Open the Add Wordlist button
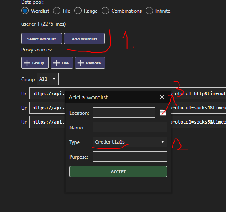 point(84,39)
